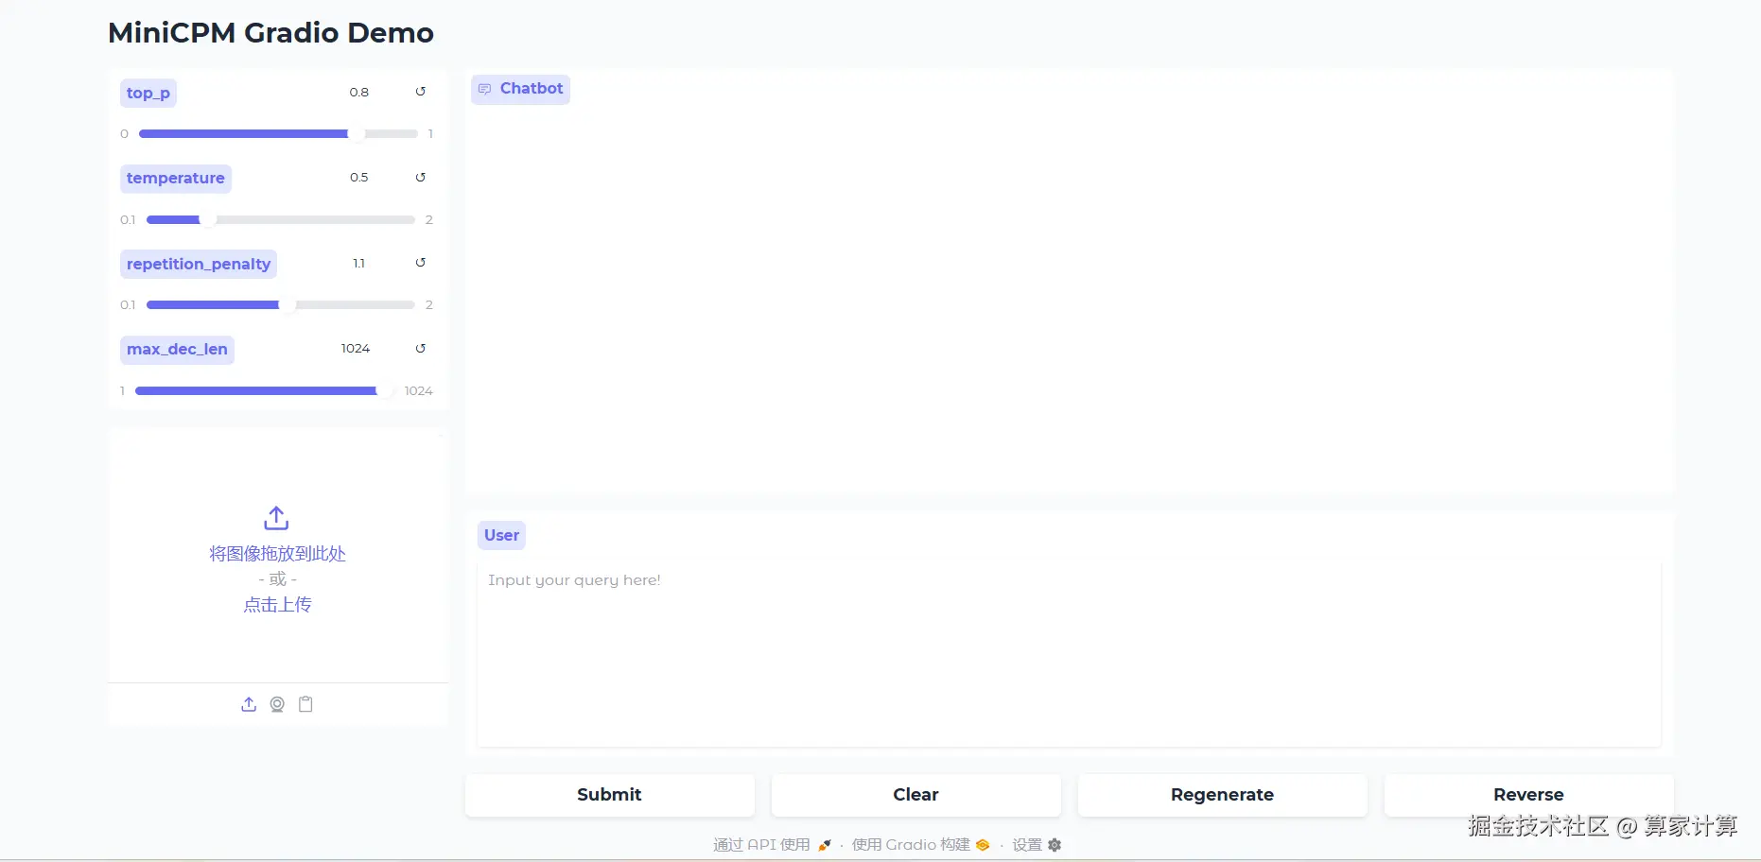Focus the max_dec_len value field showing 1024

tap(356, 349)
